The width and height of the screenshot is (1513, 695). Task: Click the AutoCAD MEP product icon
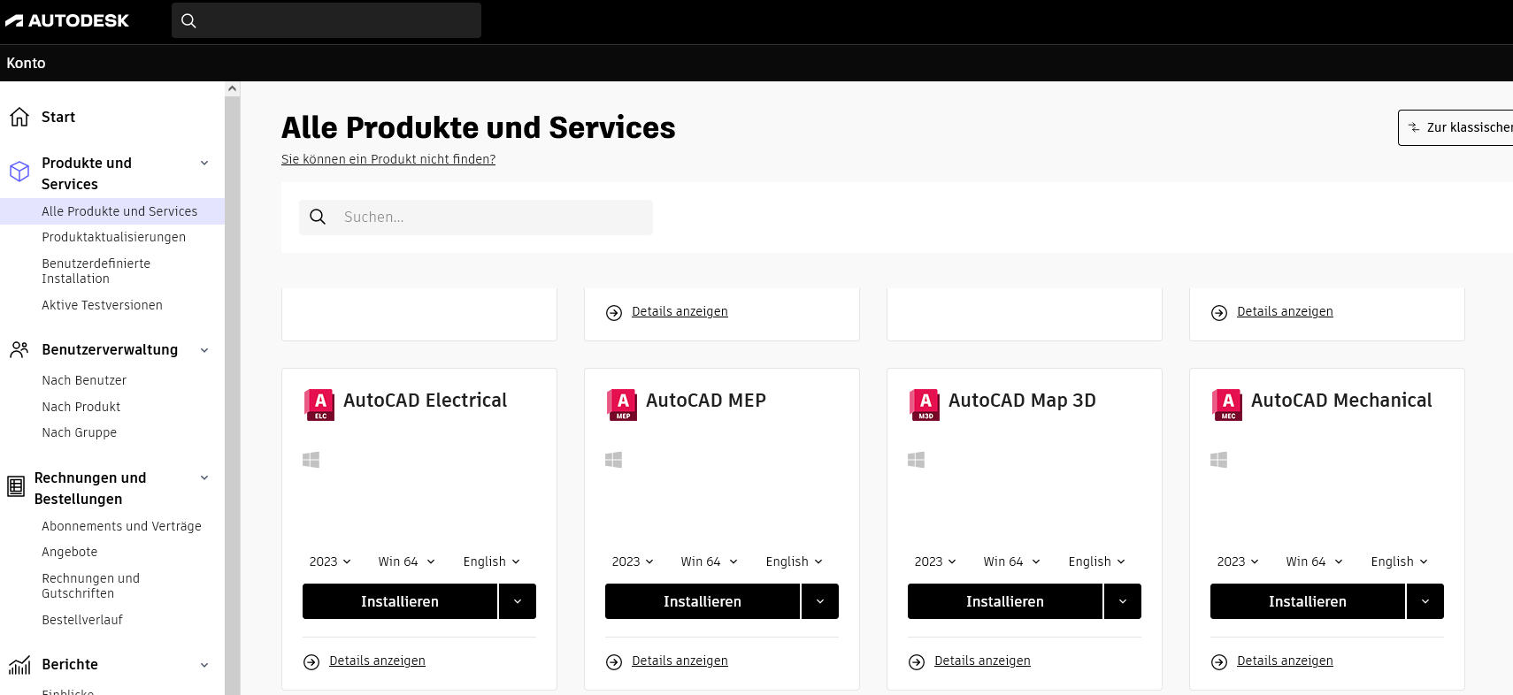click(x=622, y=404)
